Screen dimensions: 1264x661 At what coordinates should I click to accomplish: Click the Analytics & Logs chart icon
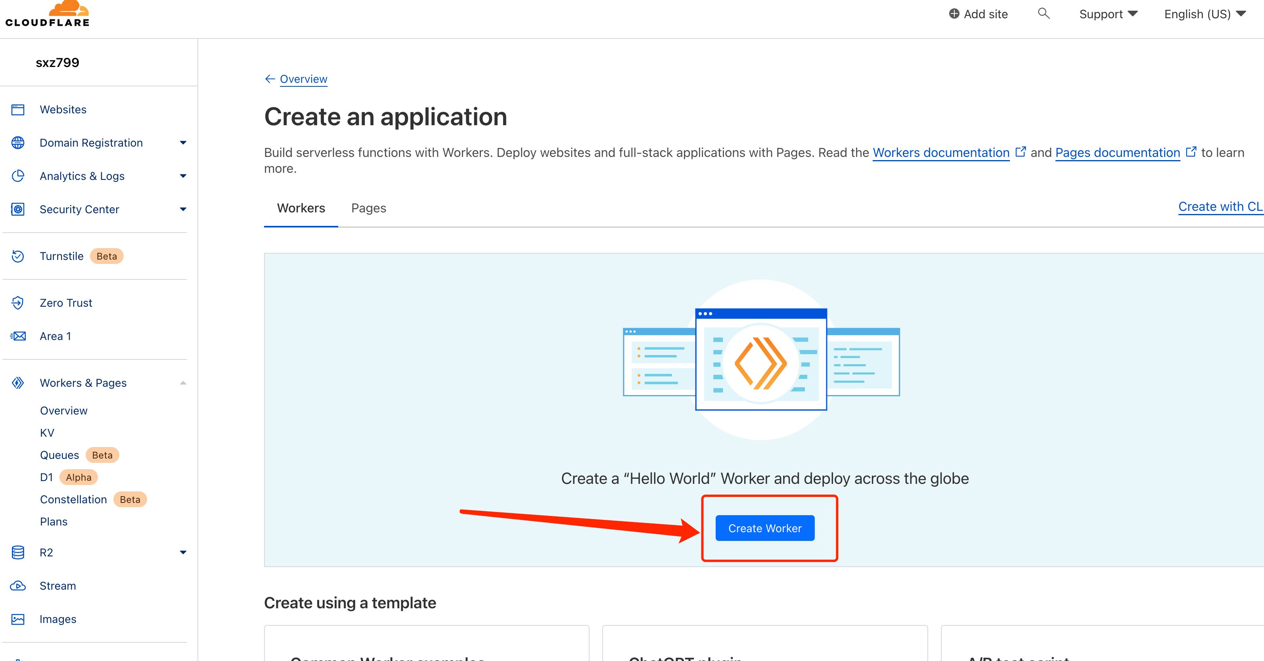pos(18,176)
